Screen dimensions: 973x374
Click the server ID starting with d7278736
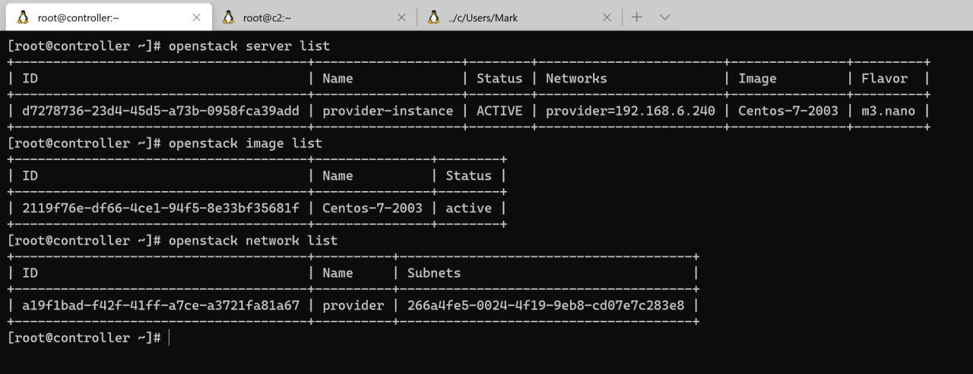click(161, 111)
